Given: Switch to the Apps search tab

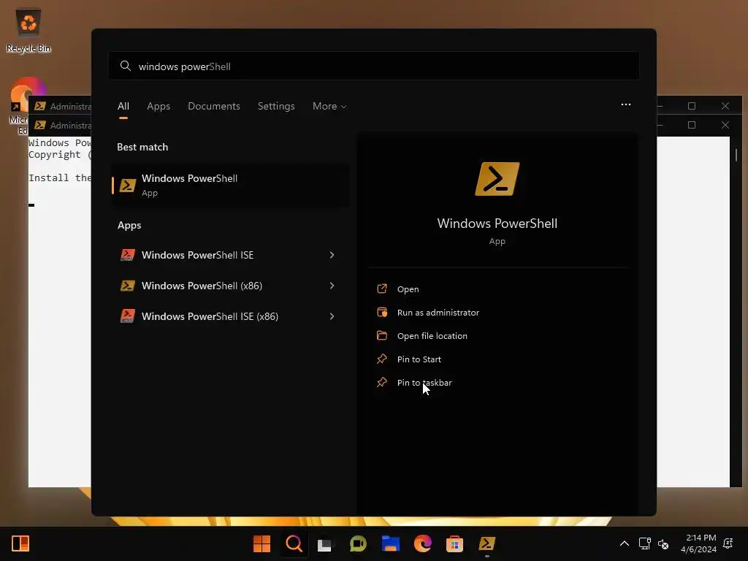Looking at the screenshot, I should (159, 106).
